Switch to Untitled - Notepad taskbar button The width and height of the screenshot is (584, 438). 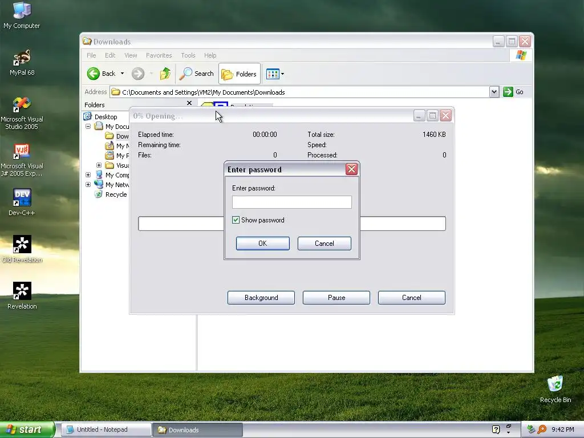tap(106, 429)
